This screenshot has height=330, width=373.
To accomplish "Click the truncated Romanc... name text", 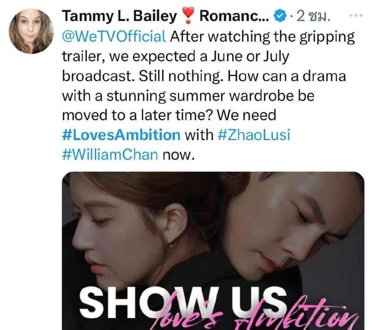I will (x=234, y=16).
